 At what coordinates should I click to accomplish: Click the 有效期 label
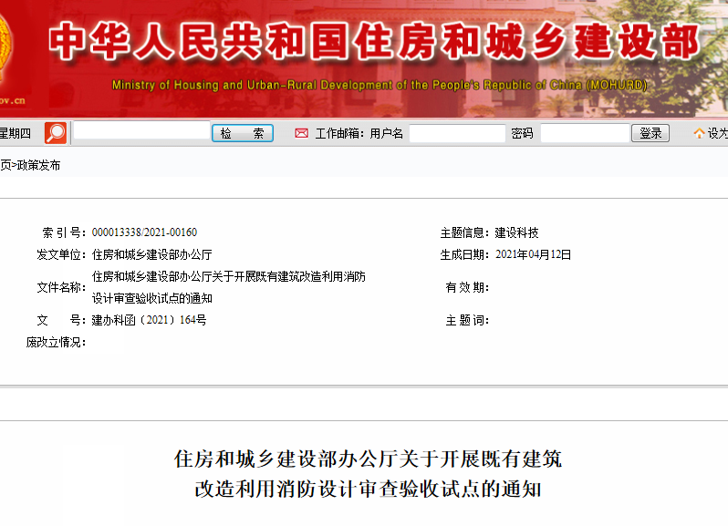[467, 287]
